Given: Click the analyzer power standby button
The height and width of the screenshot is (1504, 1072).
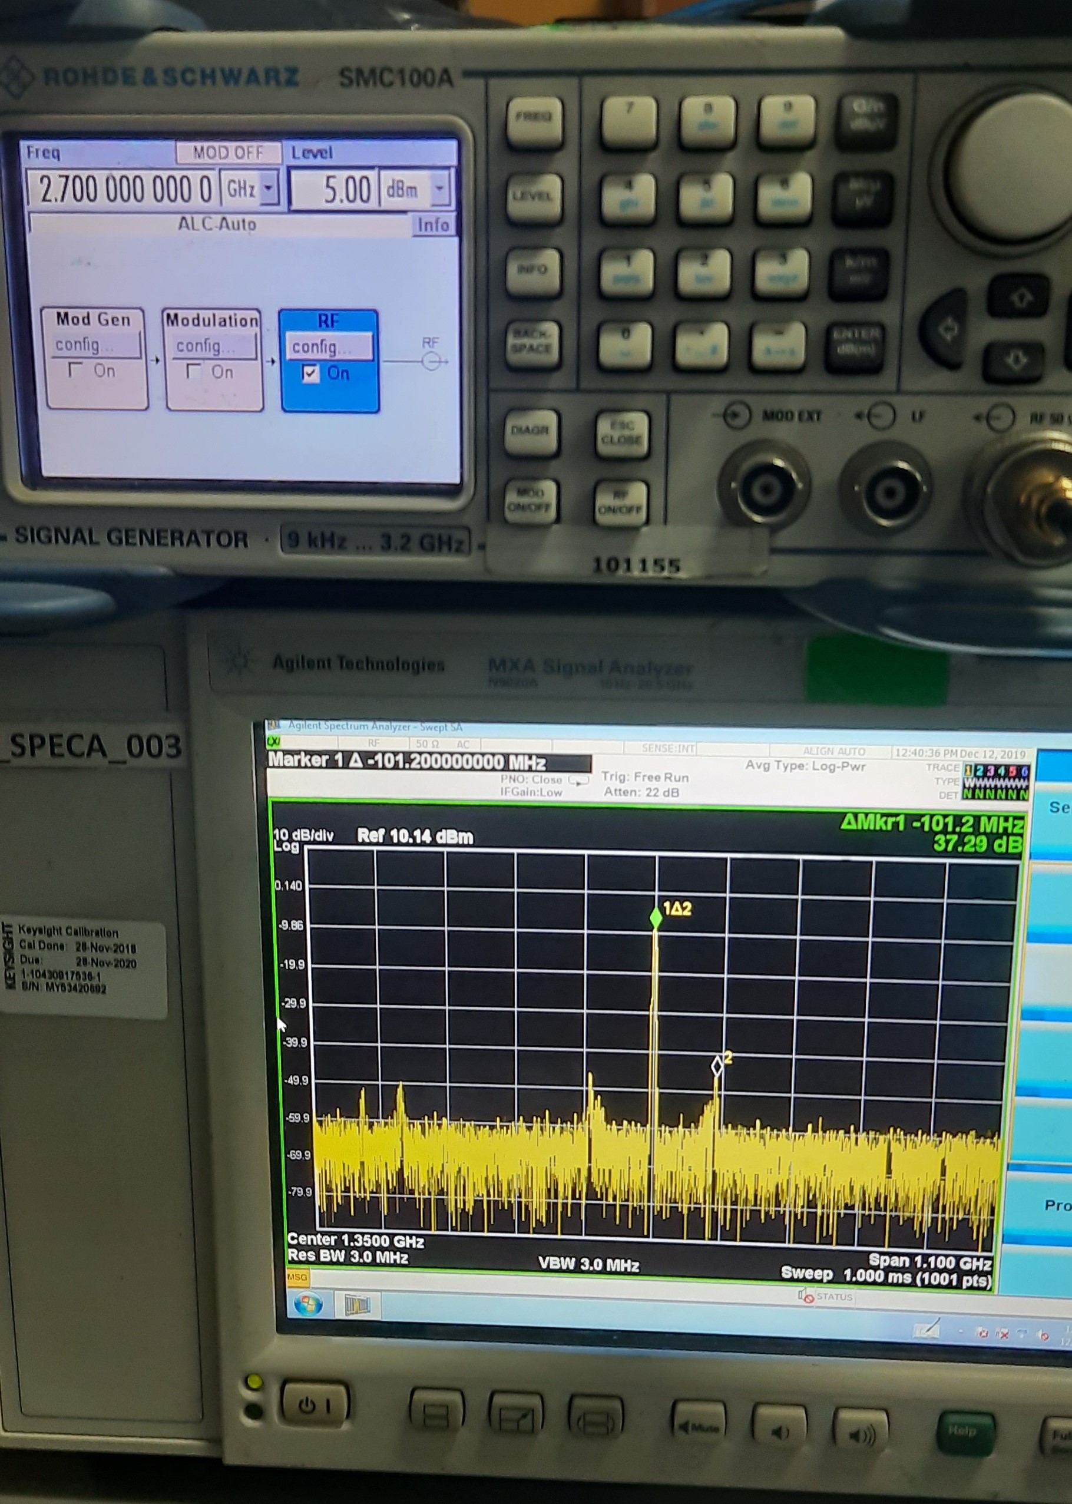Looking at the screenshot, I should click(x=315, y=1406).
